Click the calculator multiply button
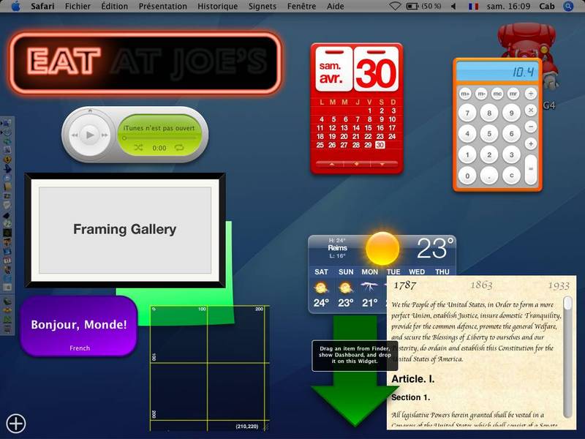585x439 pixels. (x=531, y=110)
